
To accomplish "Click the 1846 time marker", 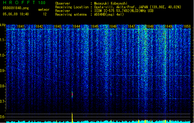I will [x=113, y=26].
